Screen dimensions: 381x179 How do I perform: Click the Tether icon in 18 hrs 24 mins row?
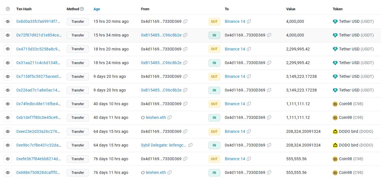[335, 63]
